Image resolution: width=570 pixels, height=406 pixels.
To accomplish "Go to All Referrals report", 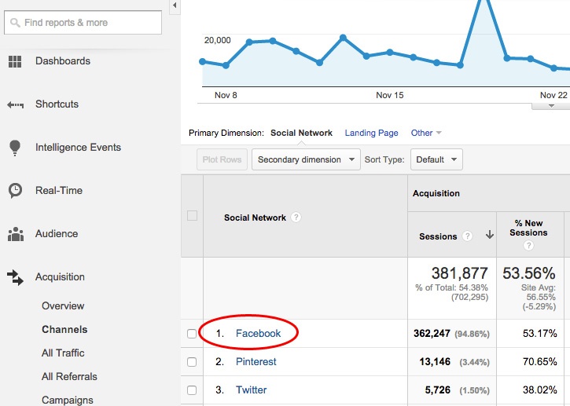I will tap(69, 377).
